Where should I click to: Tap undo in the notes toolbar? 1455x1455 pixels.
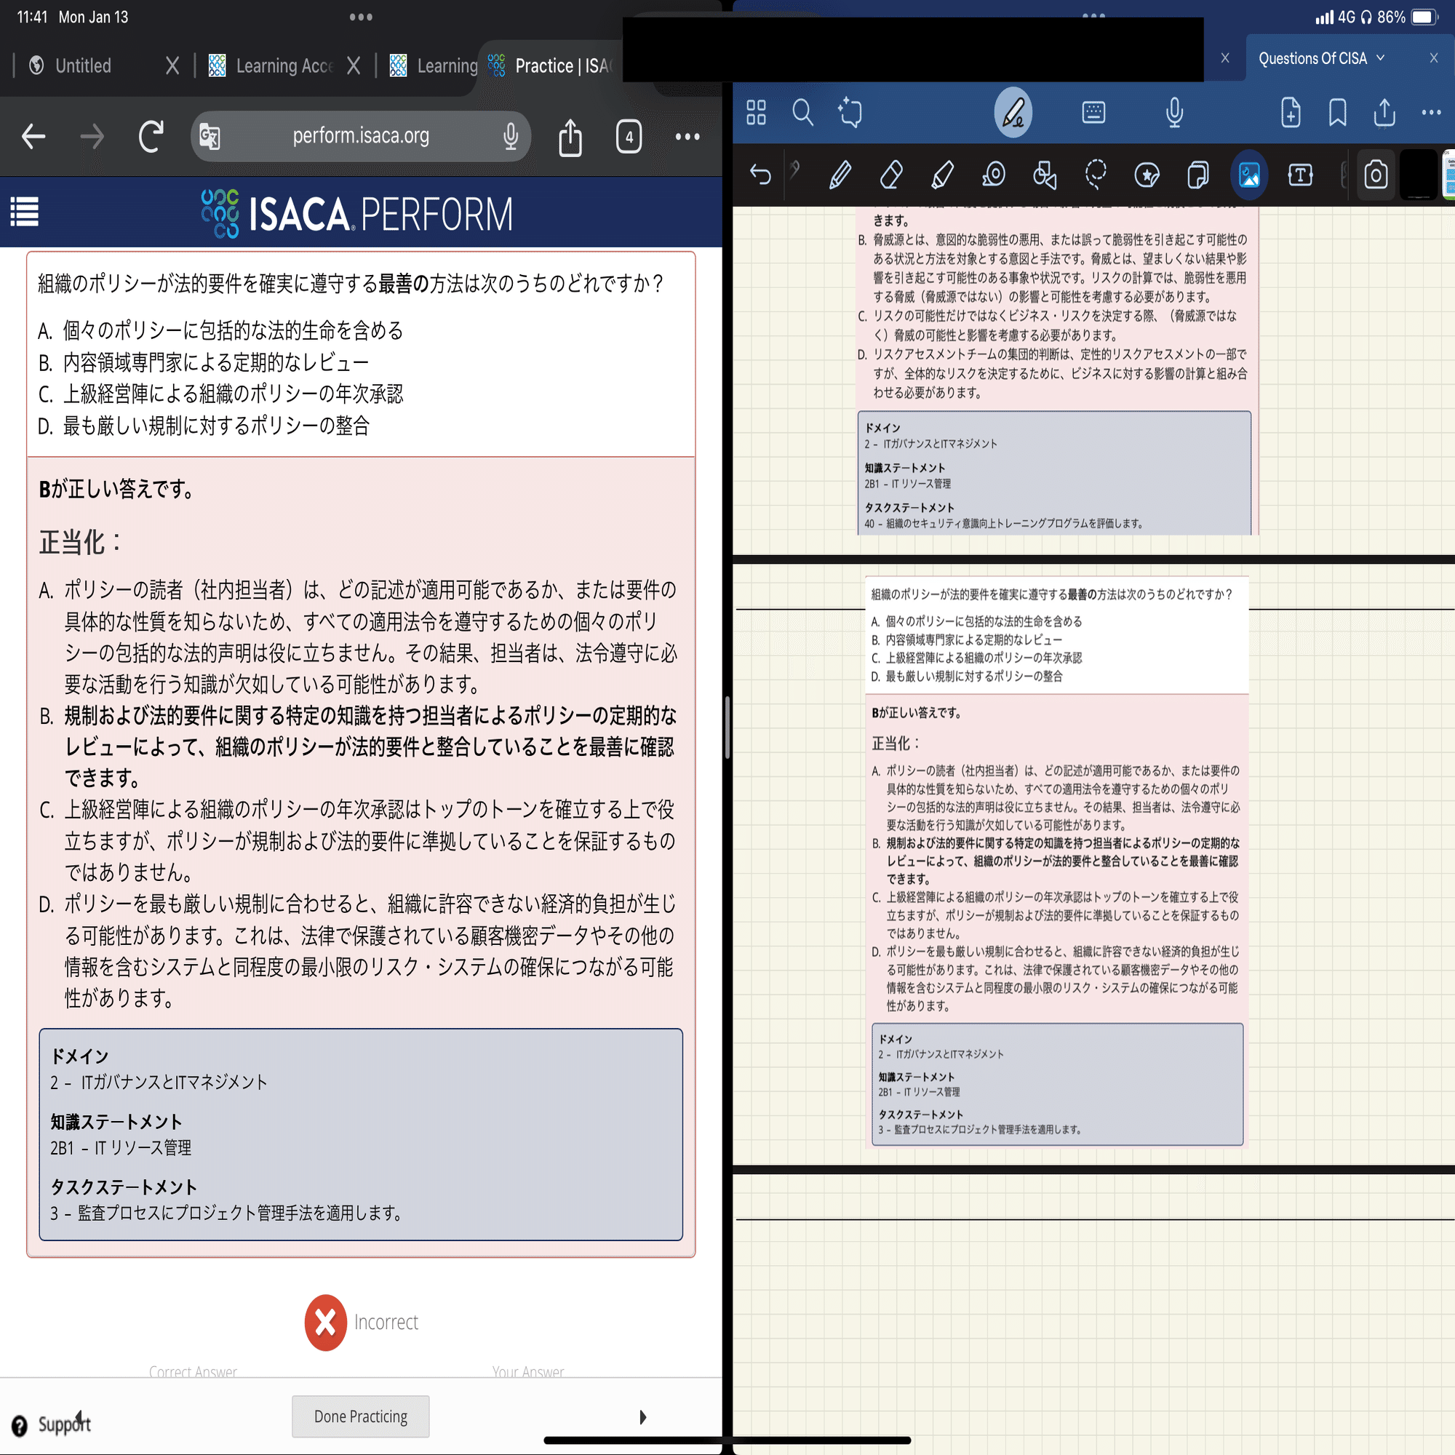coord(761,175)
